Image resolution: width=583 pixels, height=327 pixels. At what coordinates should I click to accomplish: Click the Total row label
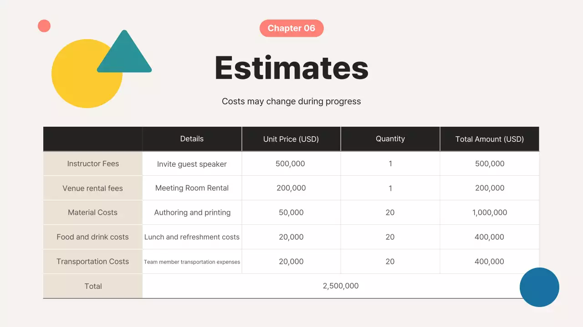click(x=93, y=286)
